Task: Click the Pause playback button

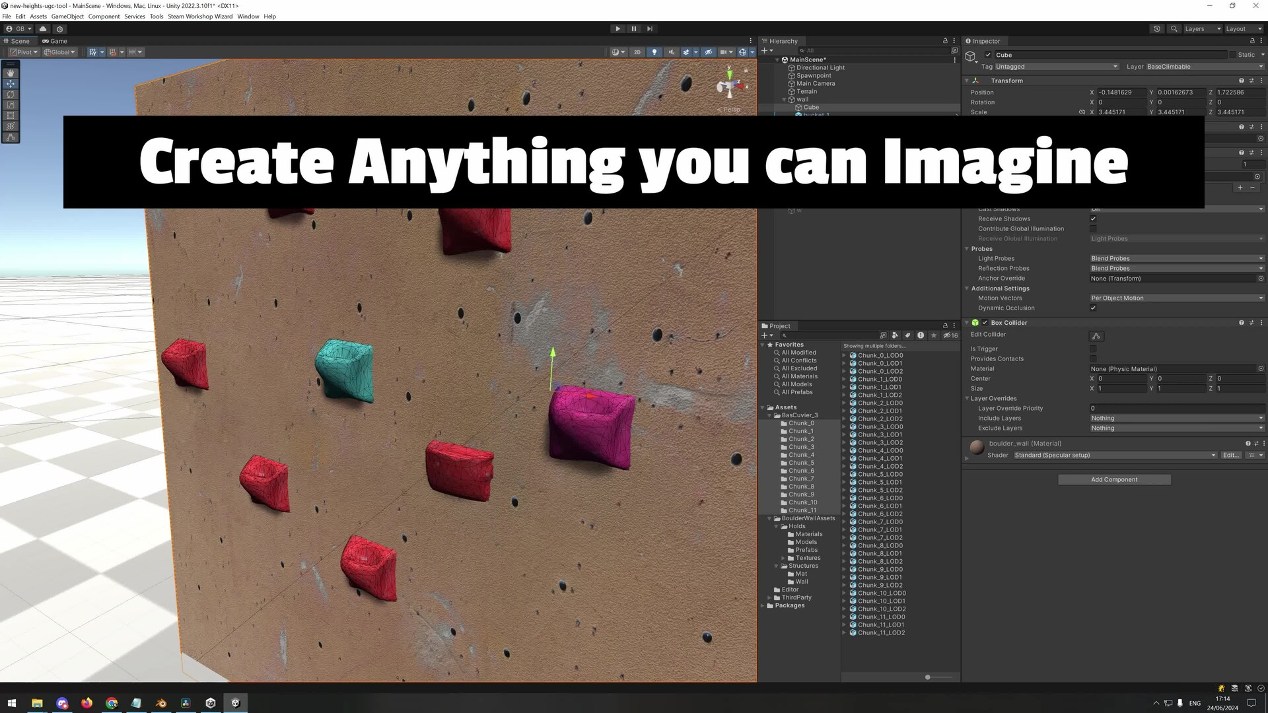Action: click(x=634, y=29)
